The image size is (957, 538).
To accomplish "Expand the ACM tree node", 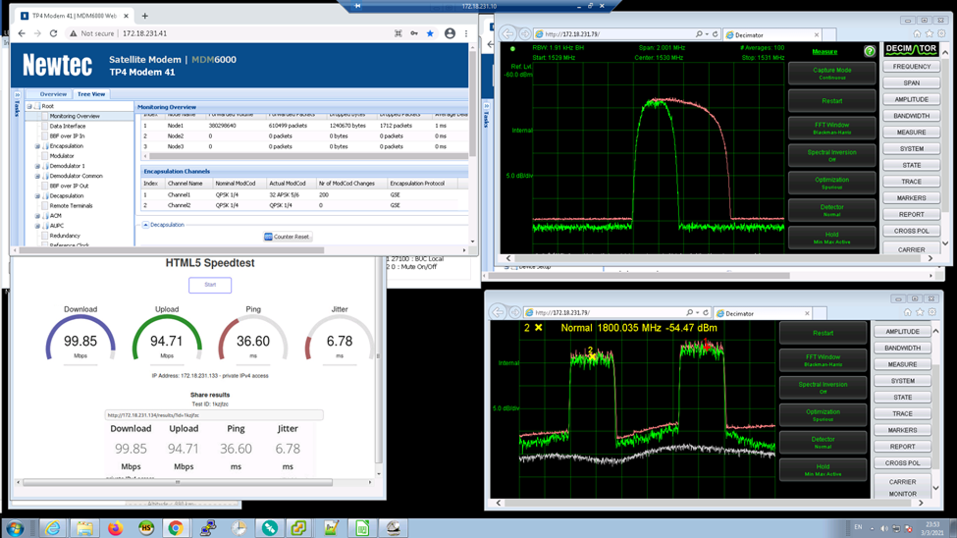I will (x=38, y=216).
